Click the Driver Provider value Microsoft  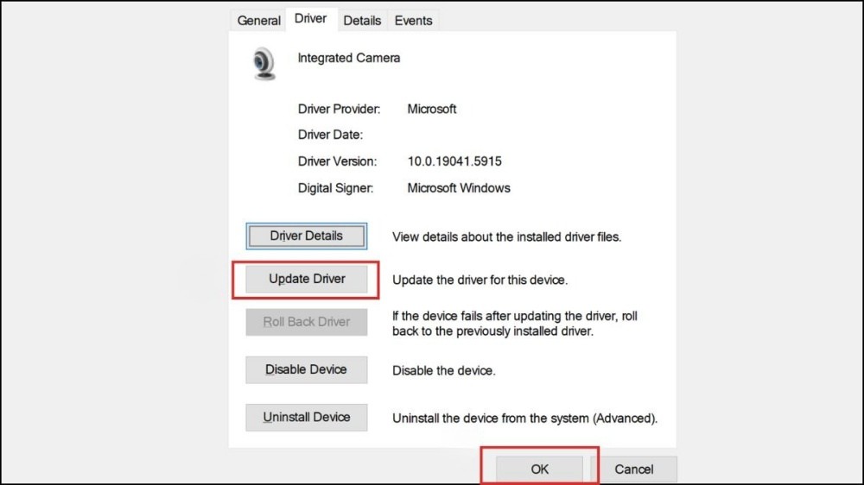tap(432, 109)
